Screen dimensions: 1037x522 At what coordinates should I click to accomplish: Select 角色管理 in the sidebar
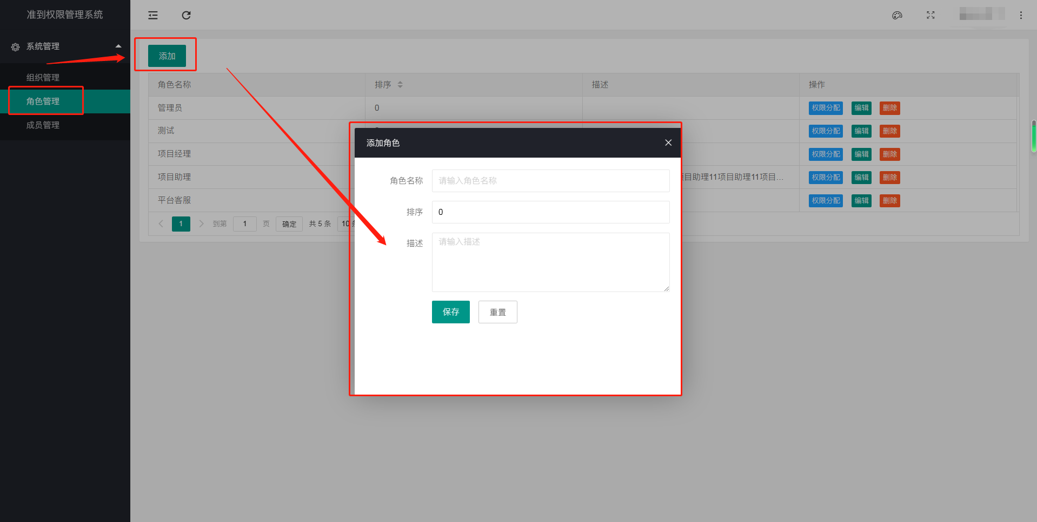coord(65,101)
